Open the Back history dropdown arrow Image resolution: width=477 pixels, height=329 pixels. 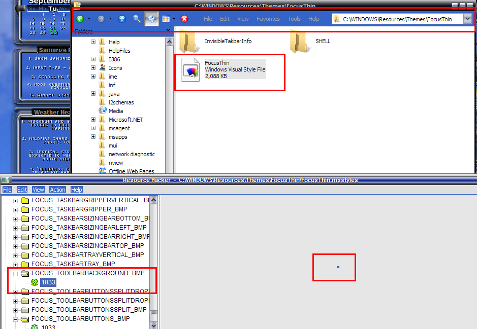[x=89, y=19]
